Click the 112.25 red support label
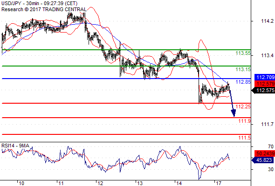The image size is (275, 186). pyautogui.click(x=243, y=106)
